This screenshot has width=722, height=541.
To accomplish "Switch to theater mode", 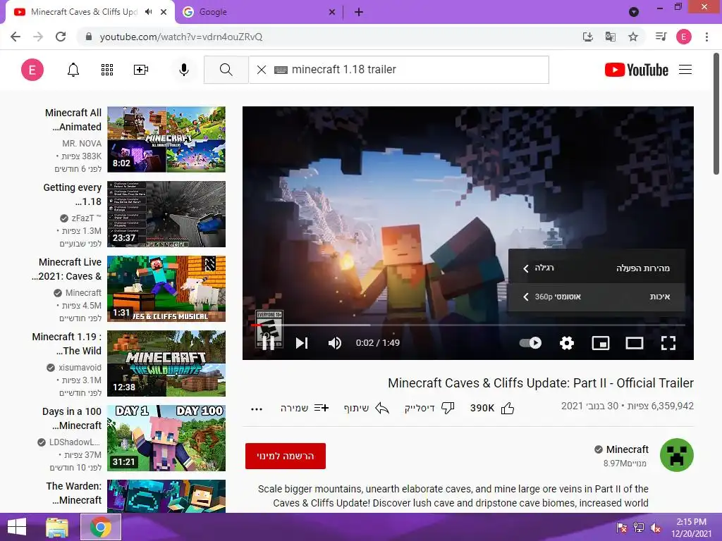I will click(x=635, y=343).
